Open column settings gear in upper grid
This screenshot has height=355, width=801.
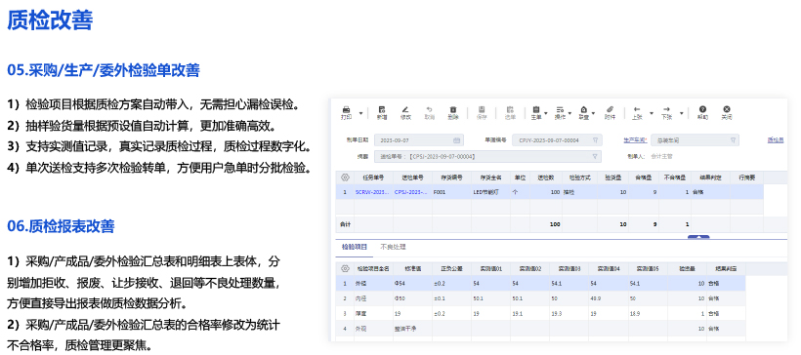345,177
